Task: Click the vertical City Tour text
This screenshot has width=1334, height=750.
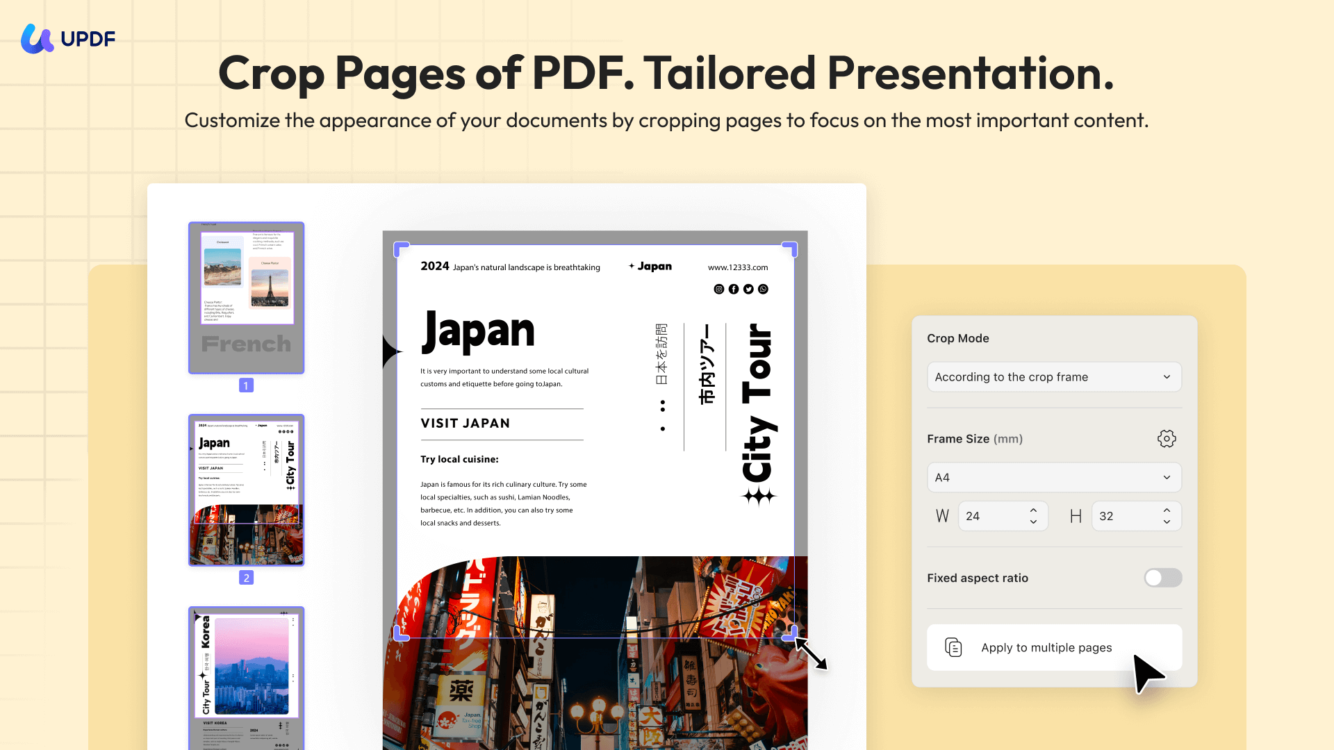Action: point(759,403)
